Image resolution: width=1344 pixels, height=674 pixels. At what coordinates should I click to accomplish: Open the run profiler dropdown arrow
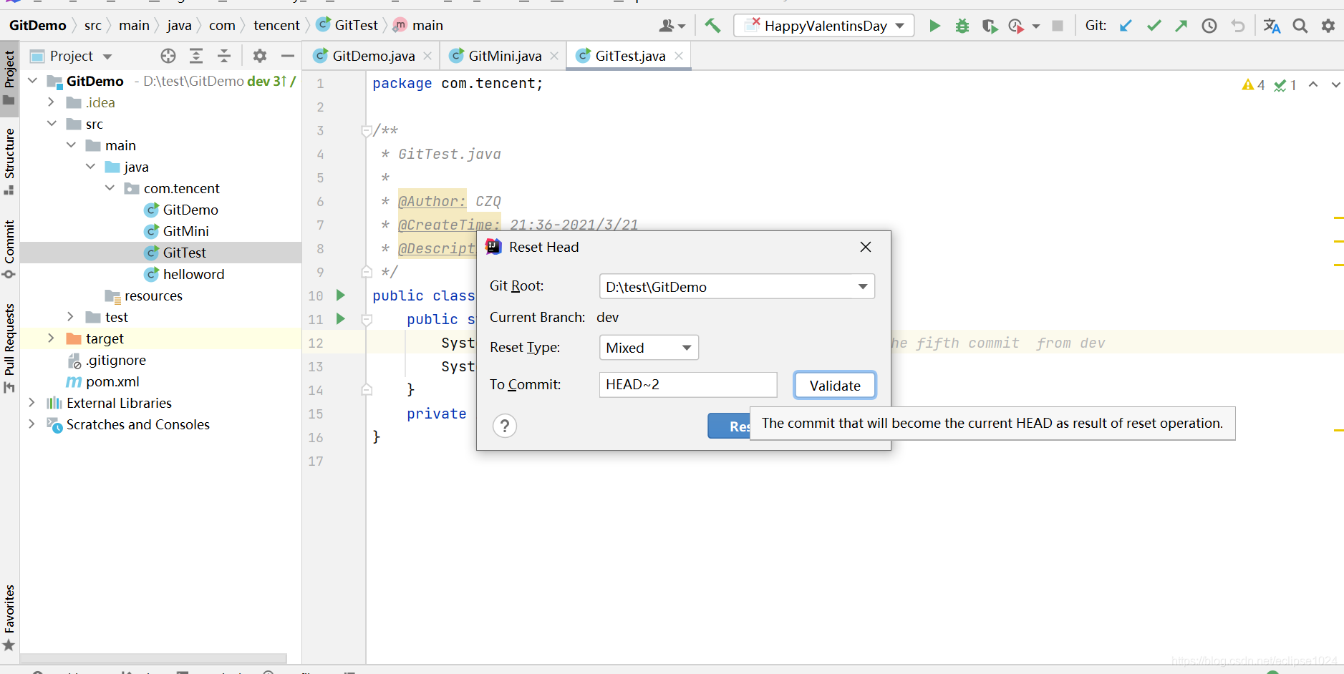pyautogui.click(x=1036, y=26)
